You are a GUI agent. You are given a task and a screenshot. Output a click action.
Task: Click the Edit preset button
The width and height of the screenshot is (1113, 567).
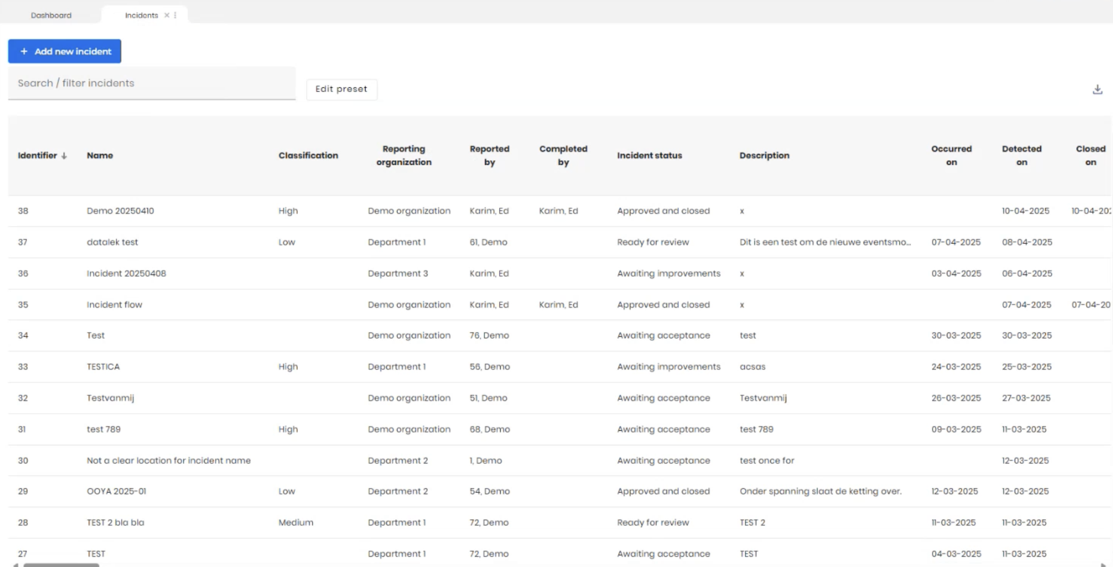coord(341,89)
